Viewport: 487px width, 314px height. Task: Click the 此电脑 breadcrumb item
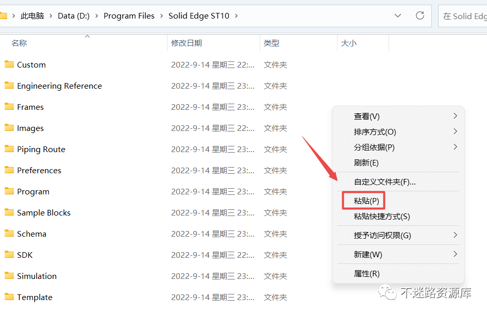(x=32, y=16)
